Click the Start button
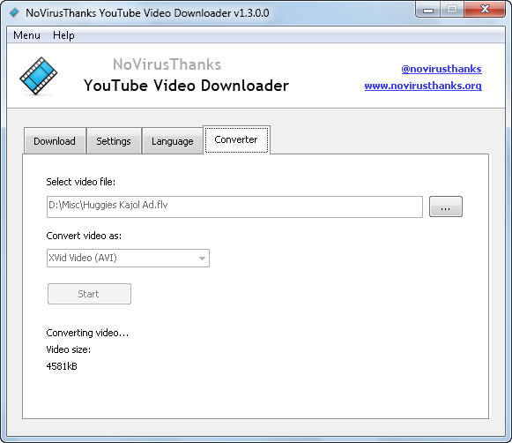Image resolution: width=512 pixels, height=443 pixels. pos(89,294)
